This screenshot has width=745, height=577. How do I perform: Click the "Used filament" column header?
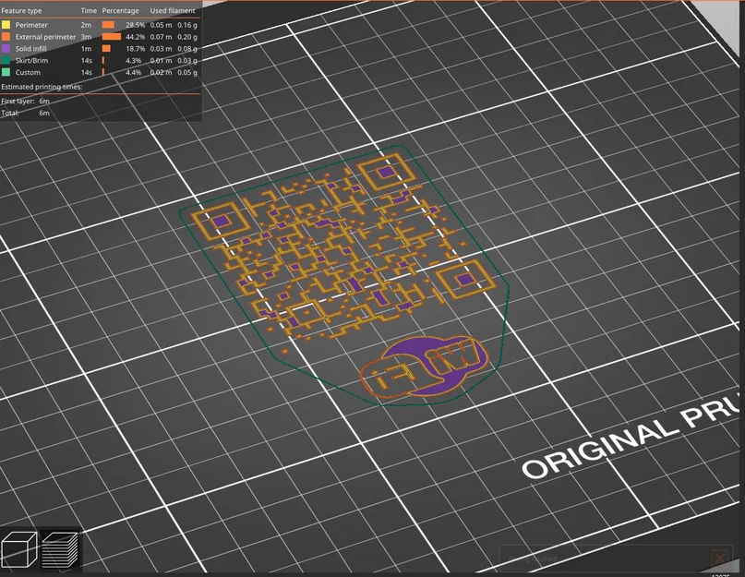pos(173,10)
